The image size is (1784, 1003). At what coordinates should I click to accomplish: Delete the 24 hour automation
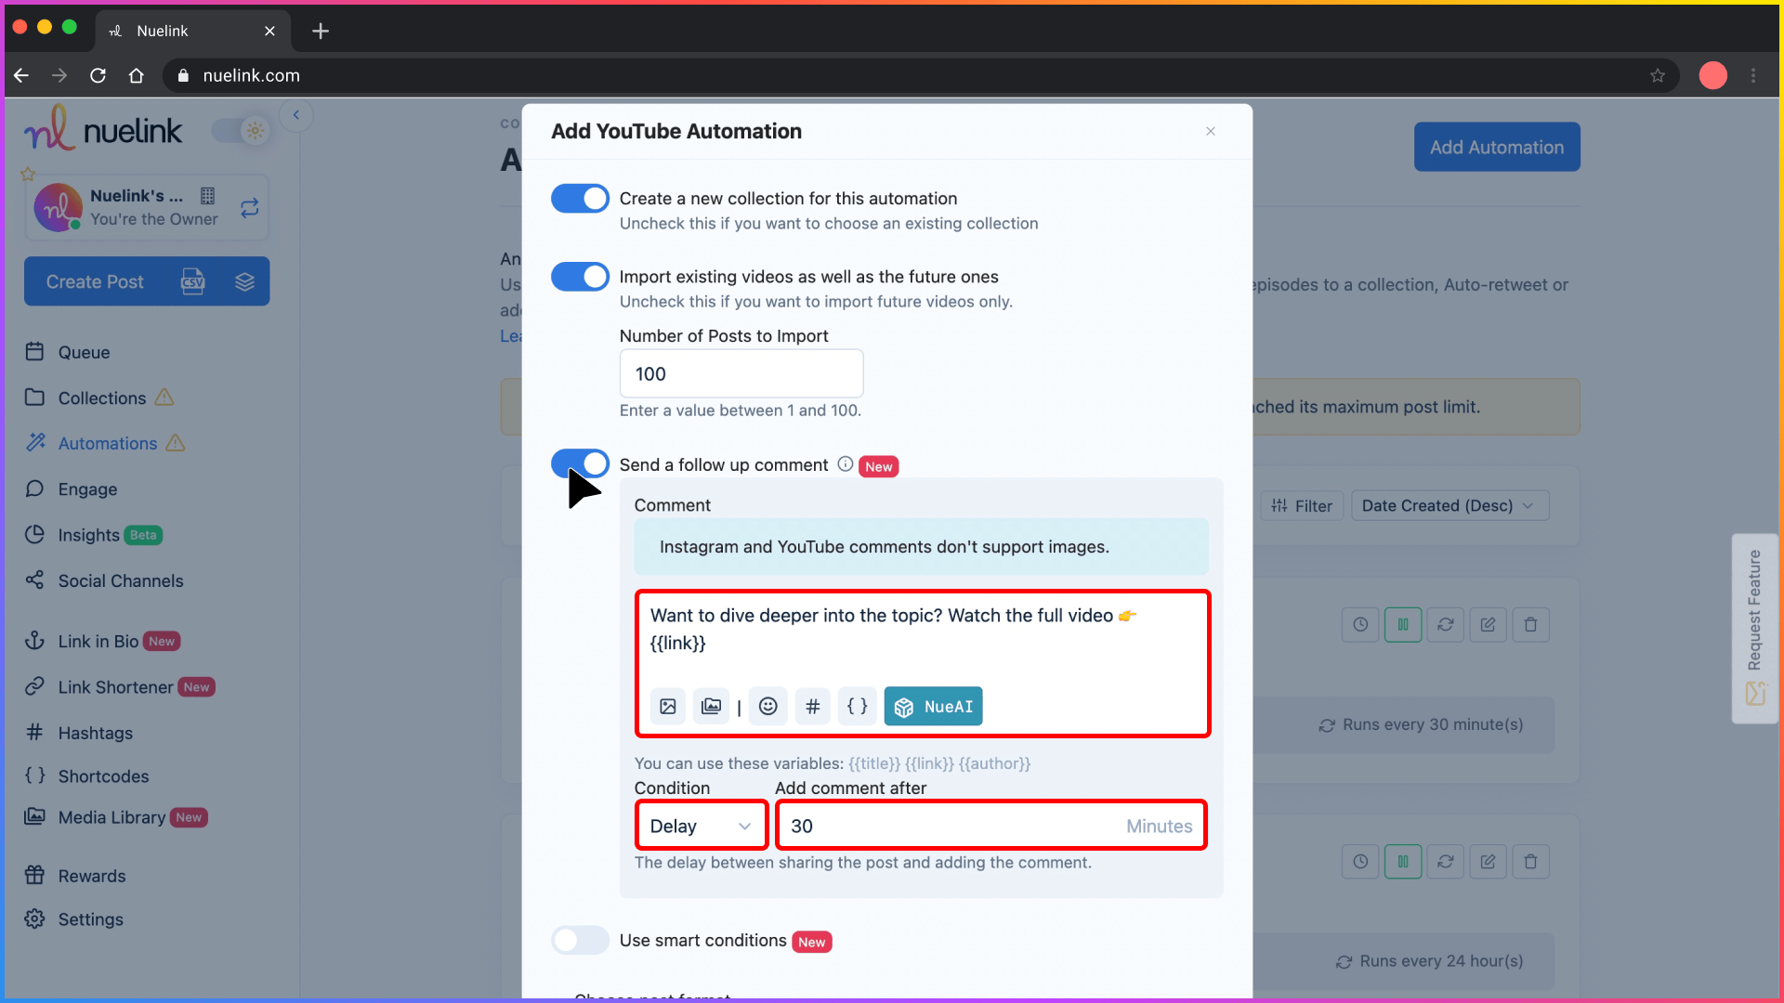[1531, 862]
